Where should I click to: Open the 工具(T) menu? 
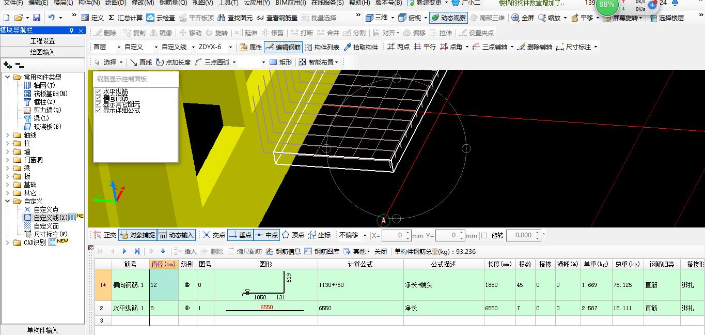pyautogui.click(x=228, y=3)
